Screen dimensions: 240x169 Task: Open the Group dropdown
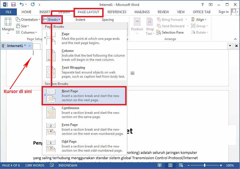coord(199,26)
